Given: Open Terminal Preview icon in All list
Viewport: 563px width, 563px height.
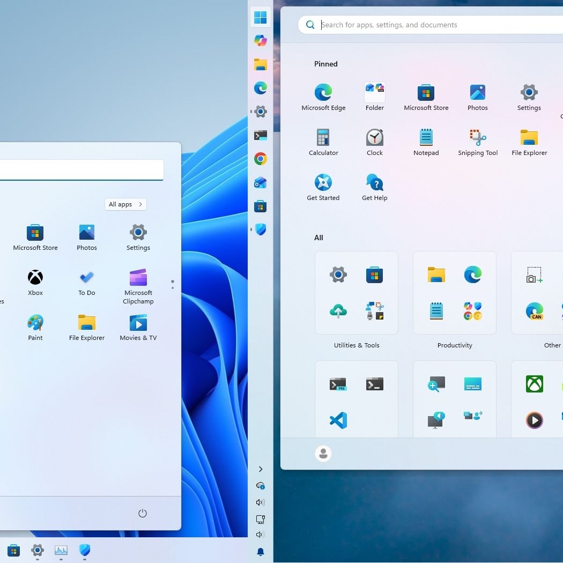Looking at the screenshot, I should click(x=338, y=384).
